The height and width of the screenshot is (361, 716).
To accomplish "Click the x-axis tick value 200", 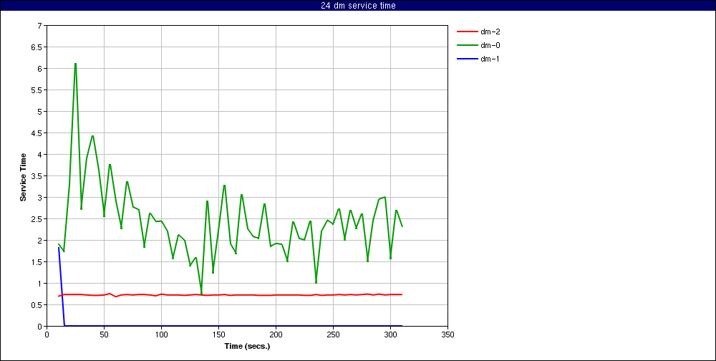I will (276, 334).
